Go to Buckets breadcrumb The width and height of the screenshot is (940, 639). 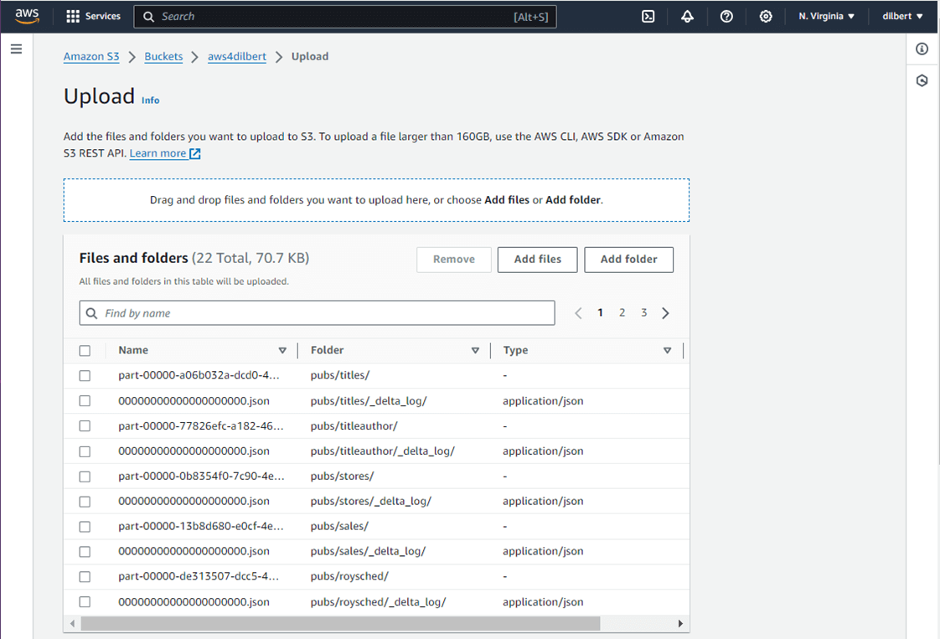163,56
